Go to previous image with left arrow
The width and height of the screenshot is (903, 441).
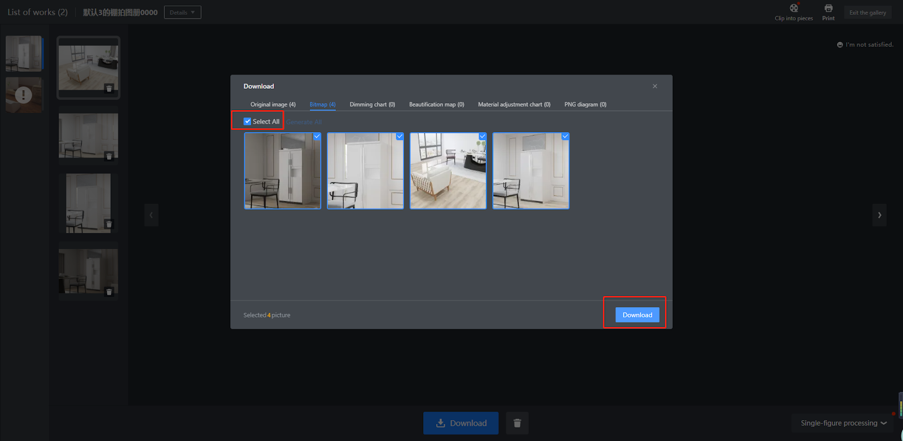(151, 215)
